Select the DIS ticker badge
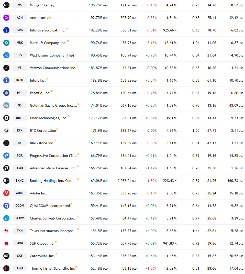 coord(20,55)
